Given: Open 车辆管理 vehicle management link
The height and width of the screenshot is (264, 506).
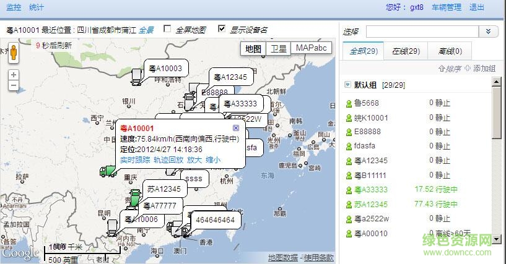Looking at the screenshot, I should click(x=447, y=7).
